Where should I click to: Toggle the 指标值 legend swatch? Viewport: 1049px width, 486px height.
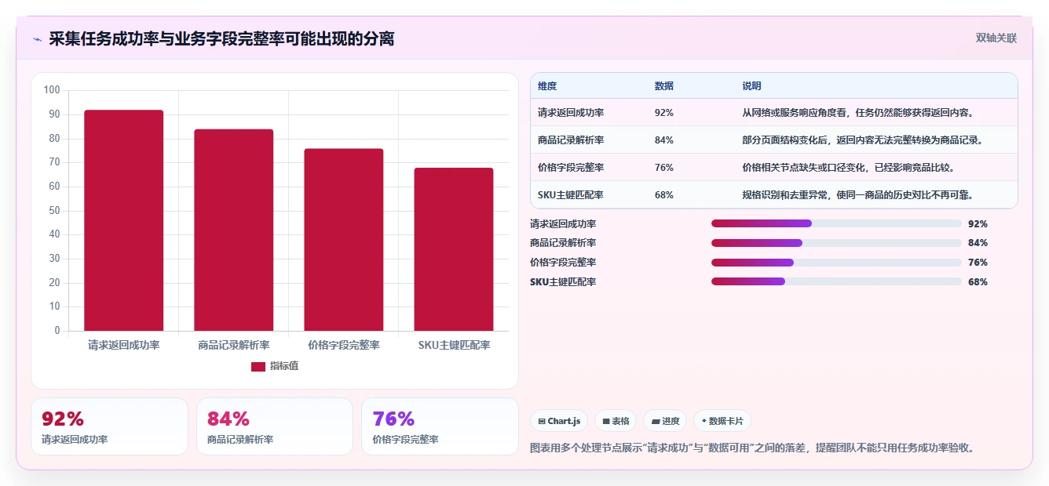click(258, 366)
